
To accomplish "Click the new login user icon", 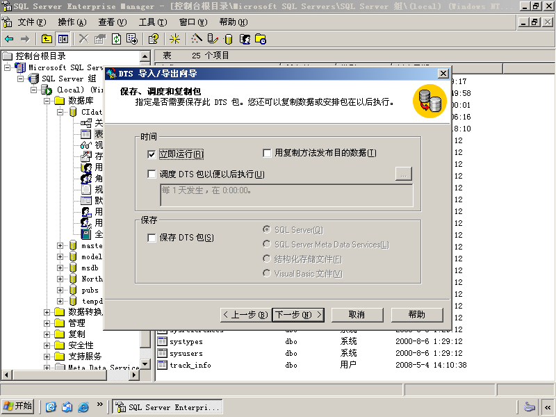I will (245, 39).
